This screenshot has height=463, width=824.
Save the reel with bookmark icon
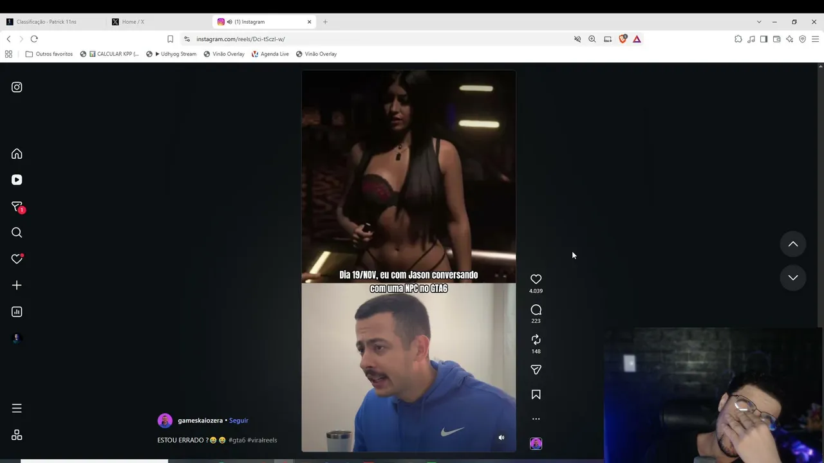pos(536,395)
